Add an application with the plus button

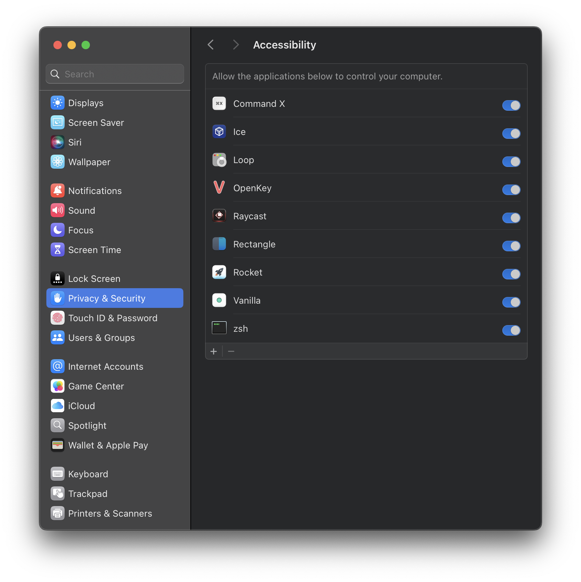click(214, 351)
